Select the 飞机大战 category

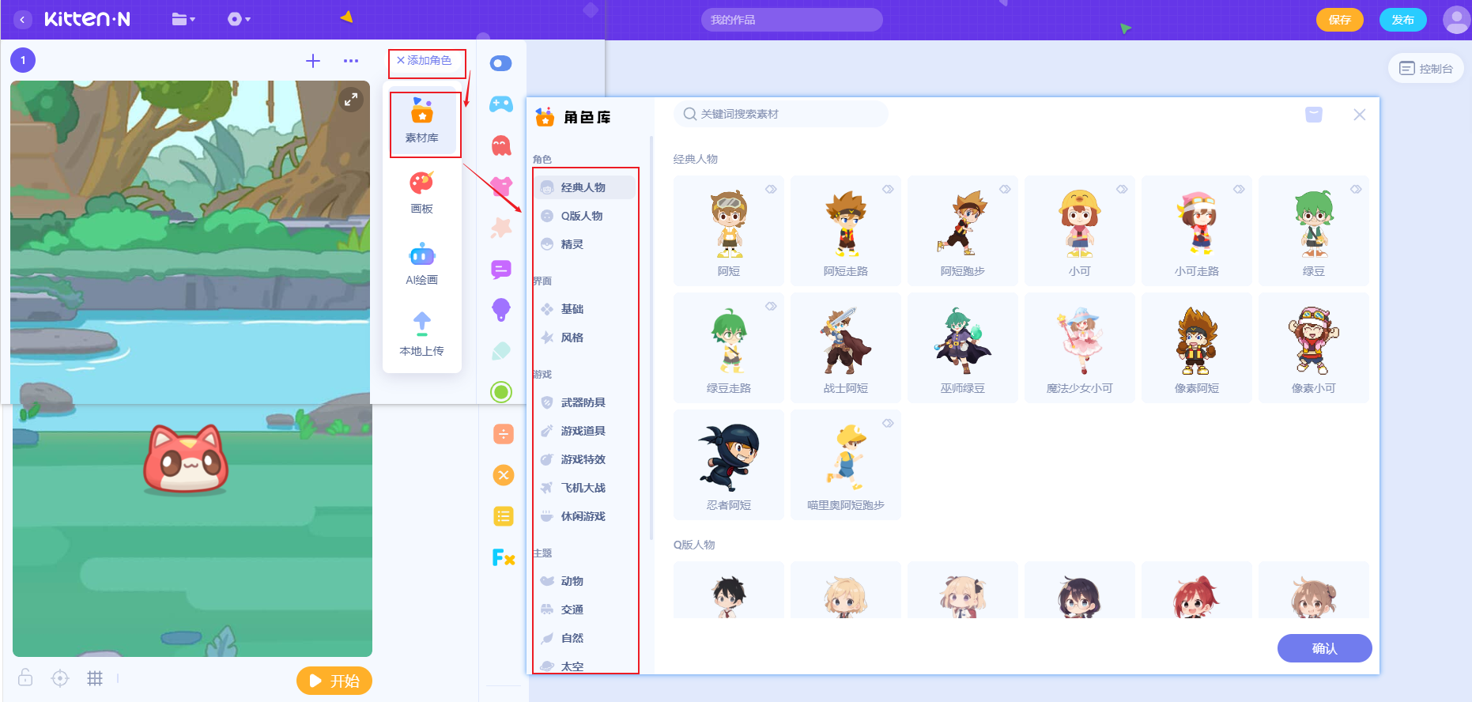[585, 488]
